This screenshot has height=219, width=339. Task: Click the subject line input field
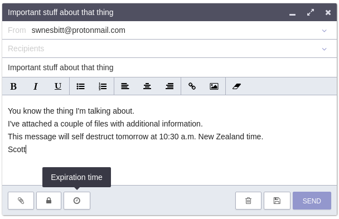169,67
